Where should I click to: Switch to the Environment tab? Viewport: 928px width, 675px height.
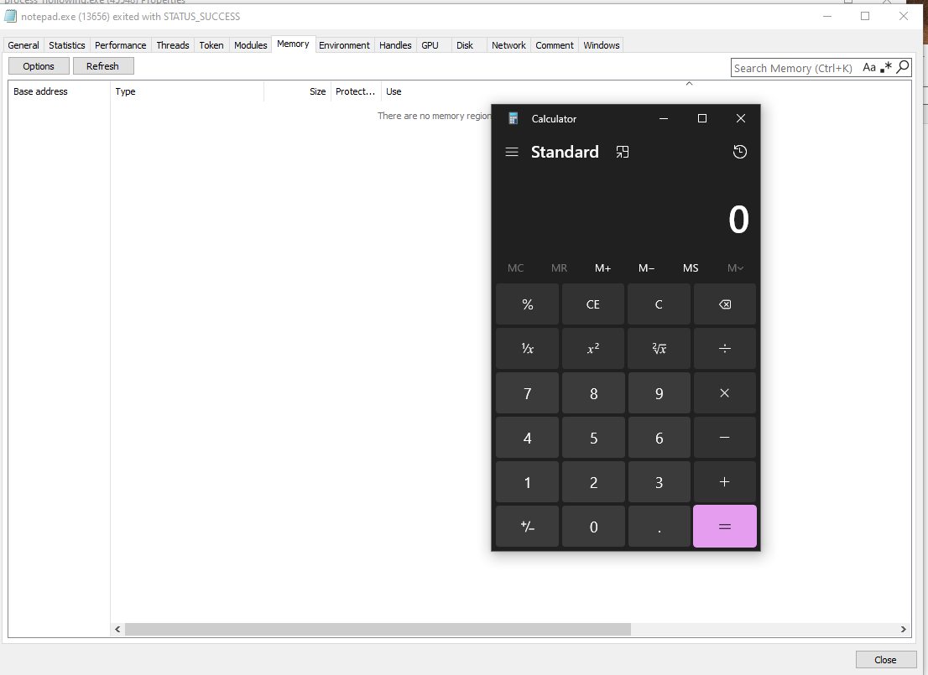click(x=344, y=45)
